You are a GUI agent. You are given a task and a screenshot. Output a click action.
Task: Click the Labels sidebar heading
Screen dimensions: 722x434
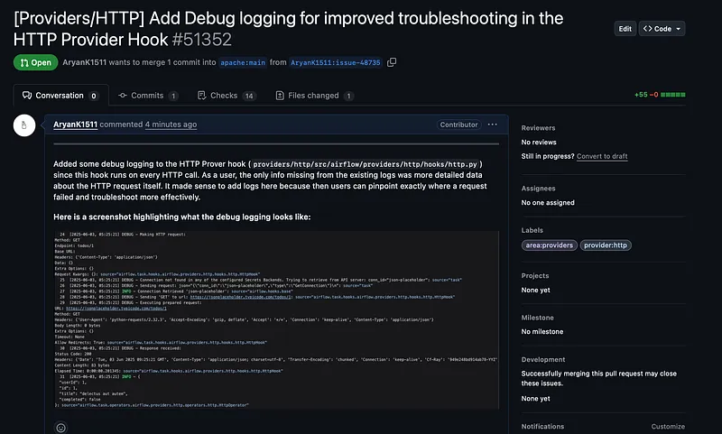point(532,230)
